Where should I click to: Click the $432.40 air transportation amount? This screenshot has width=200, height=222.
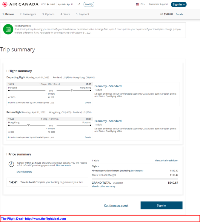[174, 171]
